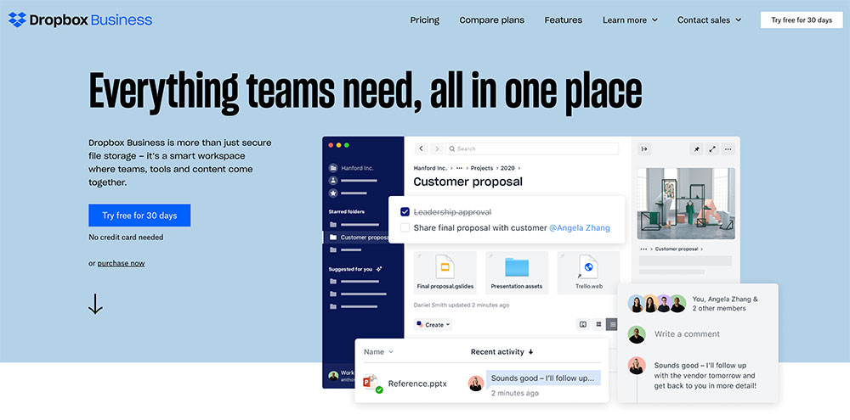
Task: Click the @Angela Zhang mention
Action: 580,228
